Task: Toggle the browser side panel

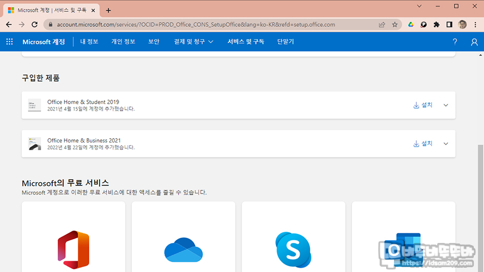Action: pyautogui.click(x=450, y=25)
